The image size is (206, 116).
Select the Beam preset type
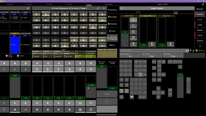[200, 30]
